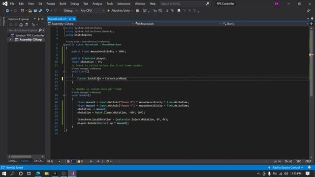
Task: Switch to the Solution Explorer bottom tab
Action: click(25, 161)
